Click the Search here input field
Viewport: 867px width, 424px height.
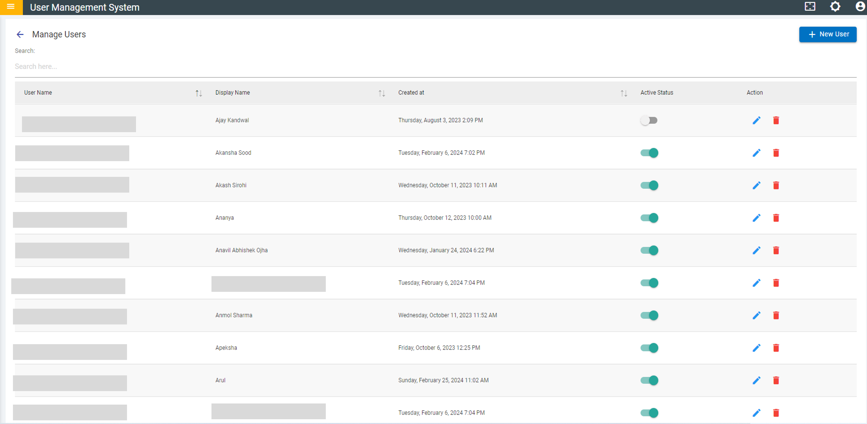pyautogui.click(x=202, y=67)
